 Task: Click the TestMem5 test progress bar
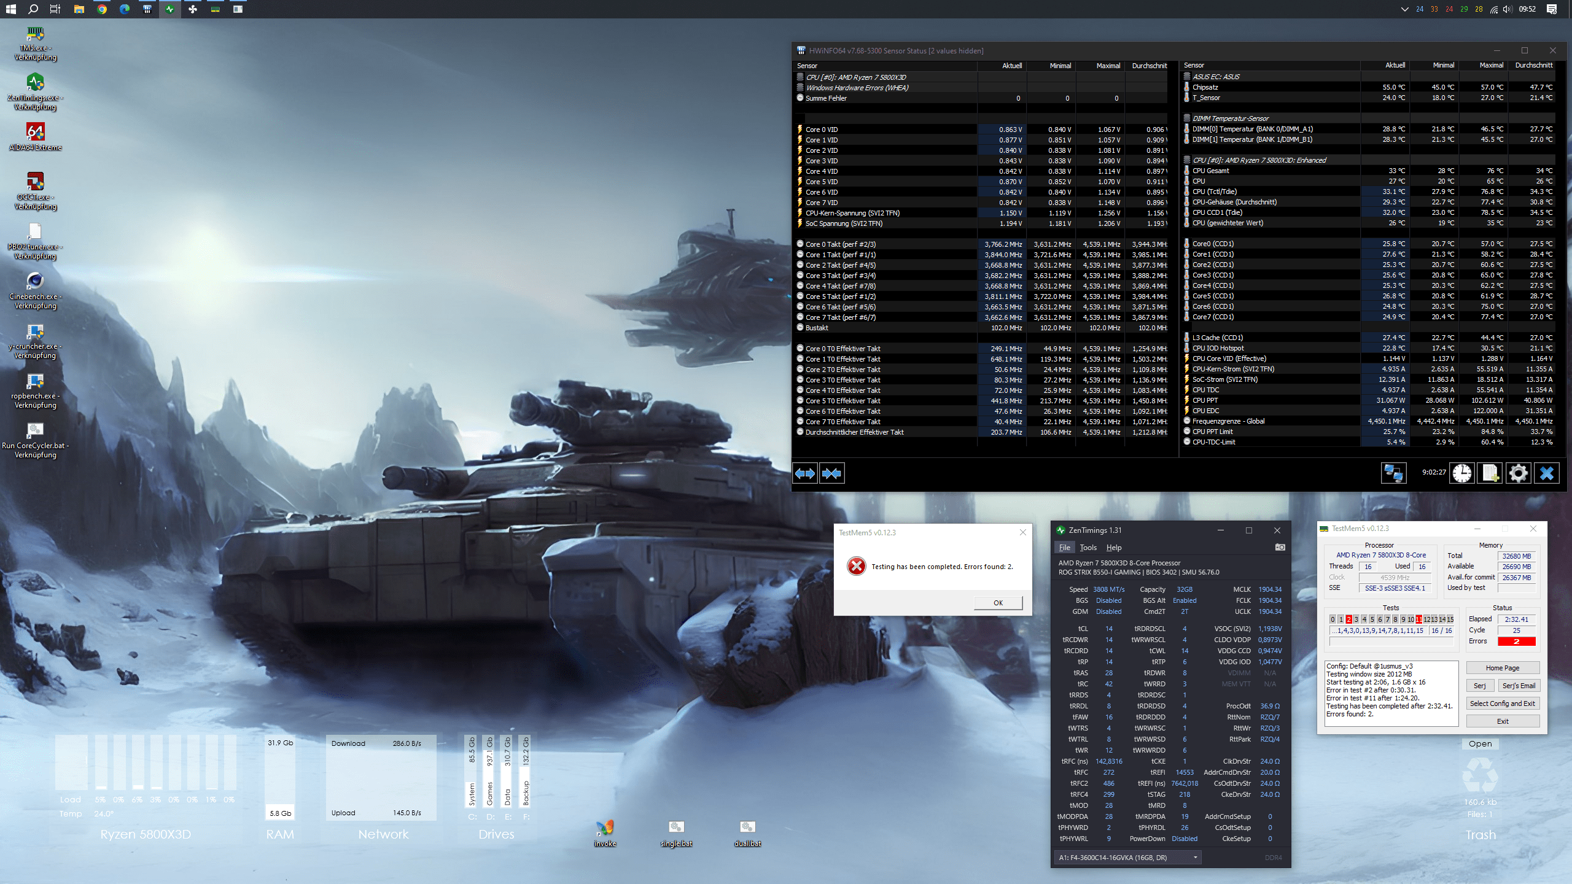[1391, 642]
